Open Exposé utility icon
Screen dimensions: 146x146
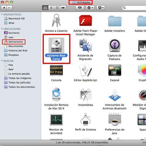(x=115, y=70)
